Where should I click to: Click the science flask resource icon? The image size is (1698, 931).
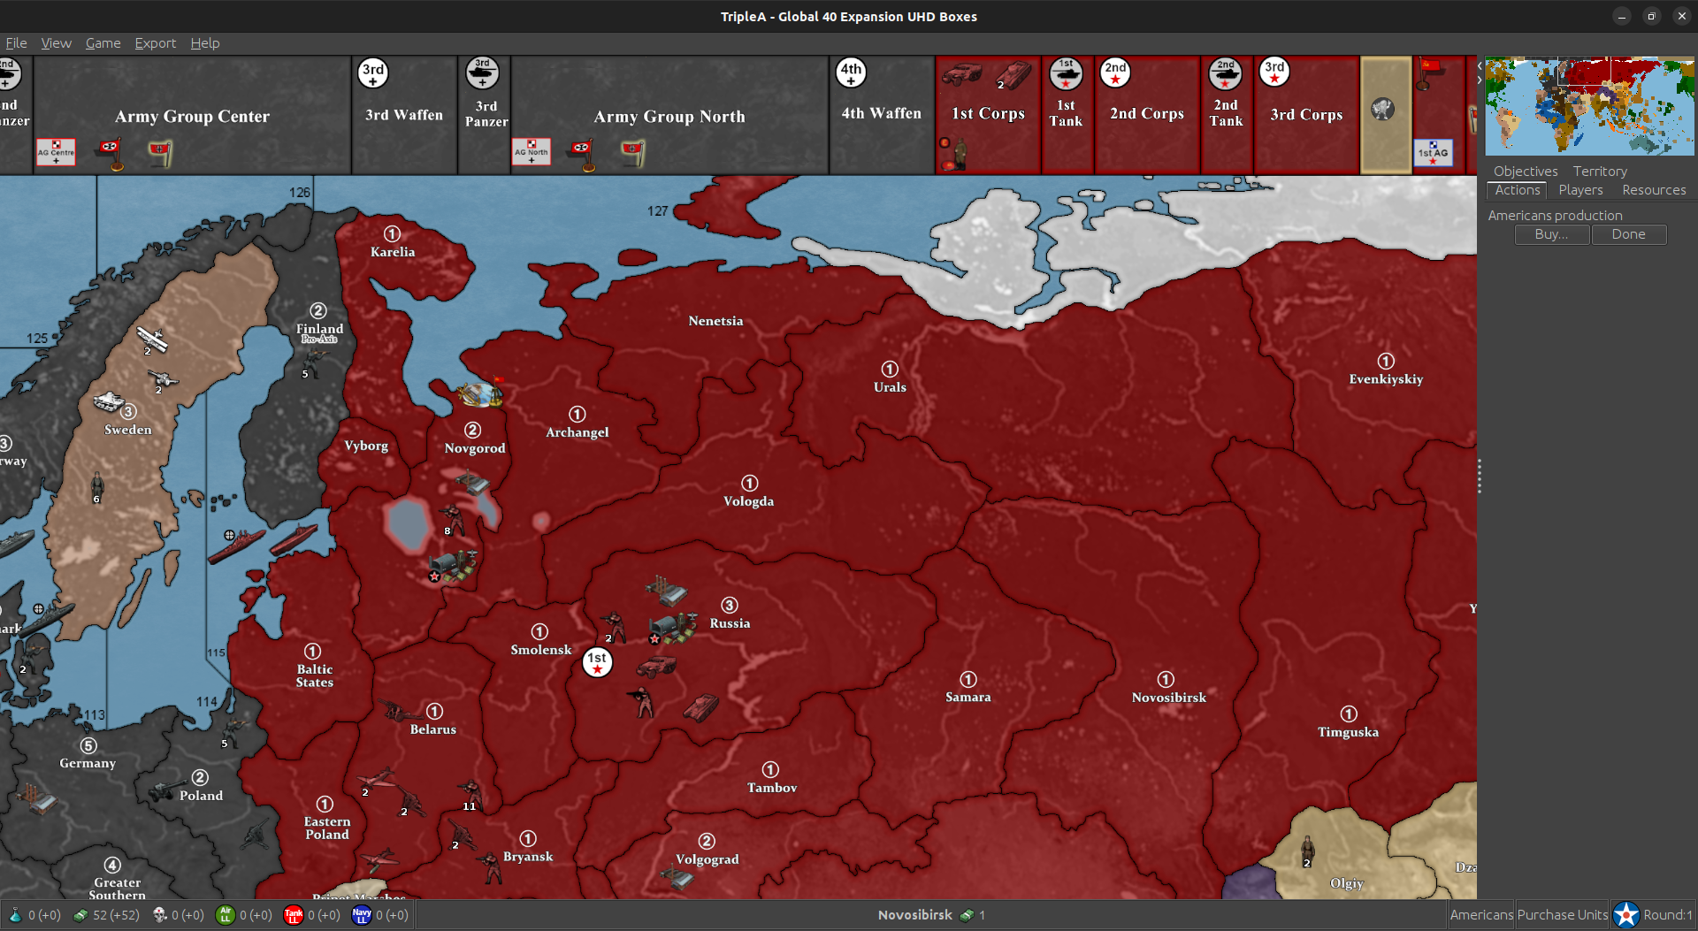15,915
